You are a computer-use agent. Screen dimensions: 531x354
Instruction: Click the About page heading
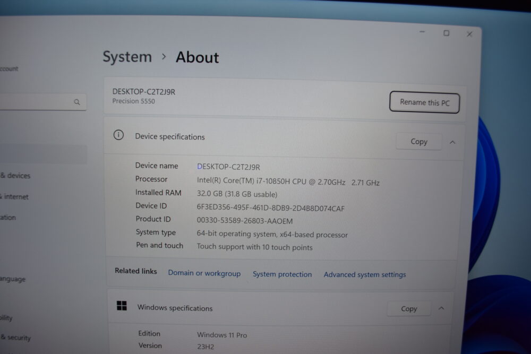click(x=198, y=57)
